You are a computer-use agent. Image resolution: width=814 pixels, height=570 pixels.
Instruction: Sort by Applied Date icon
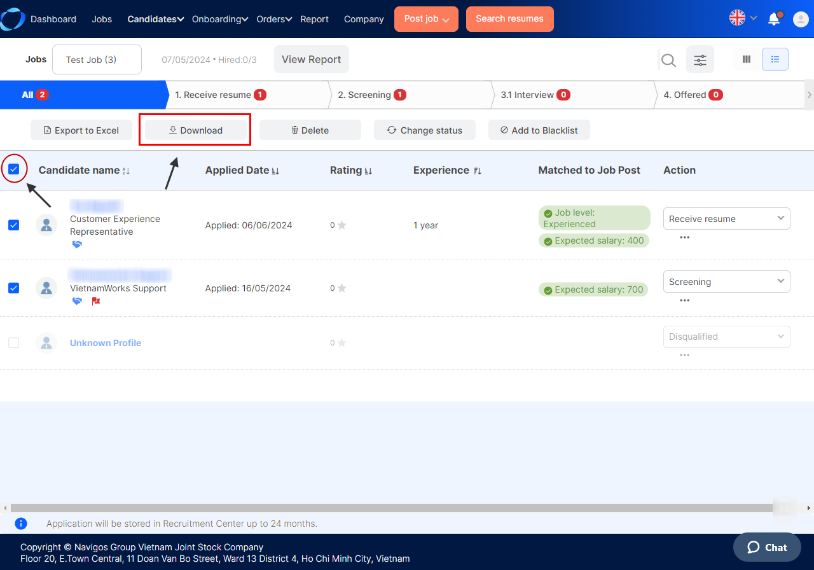click(x=275, y=171)
